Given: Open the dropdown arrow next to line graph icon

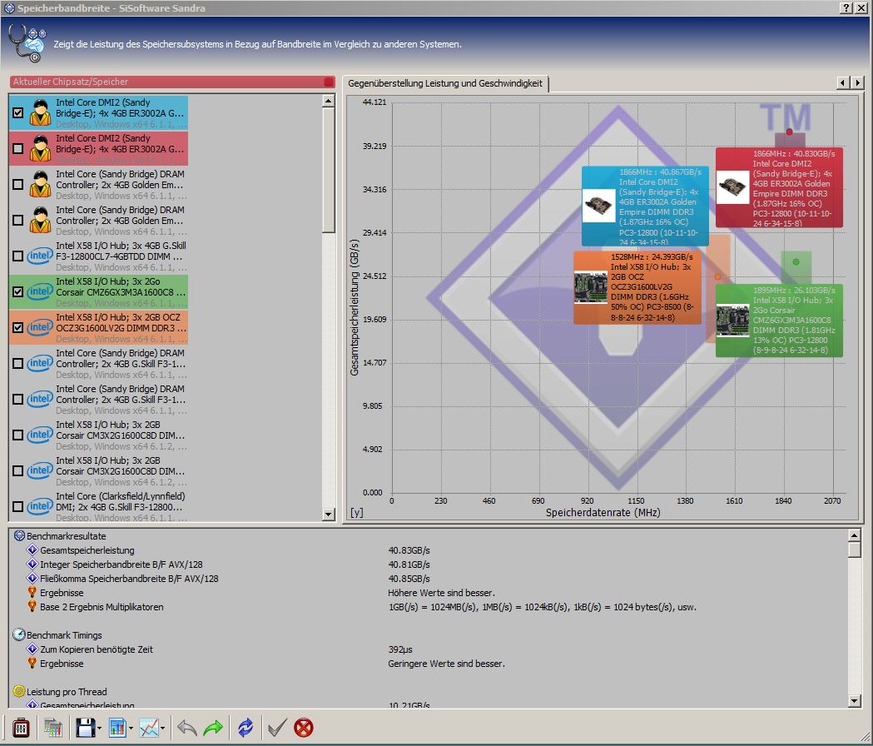Looking at the screenshot, I should pos(162,729).
